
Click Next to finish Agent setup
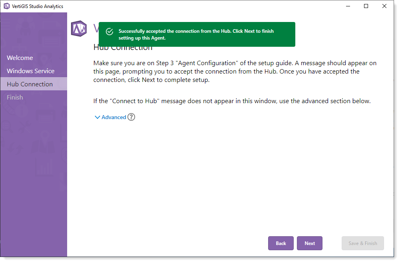click(x=309, y=243)
